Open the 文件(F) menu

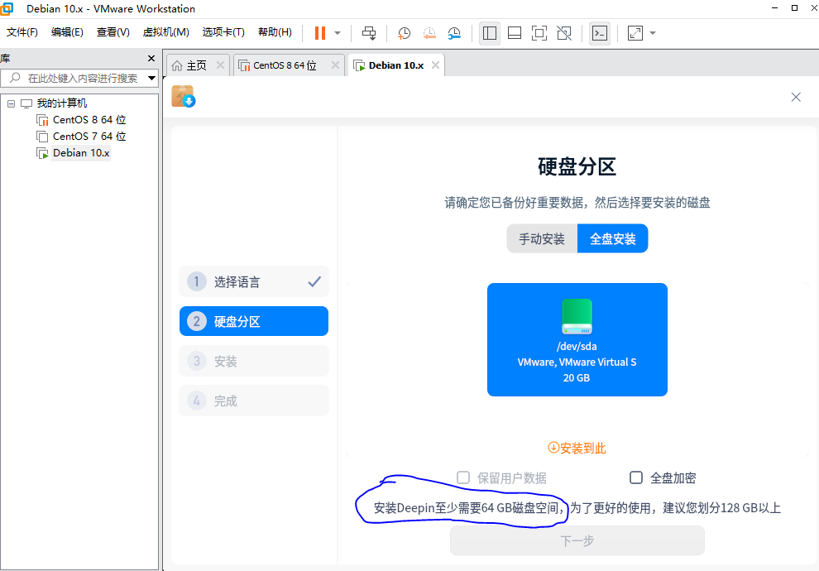tap(22, 32)
